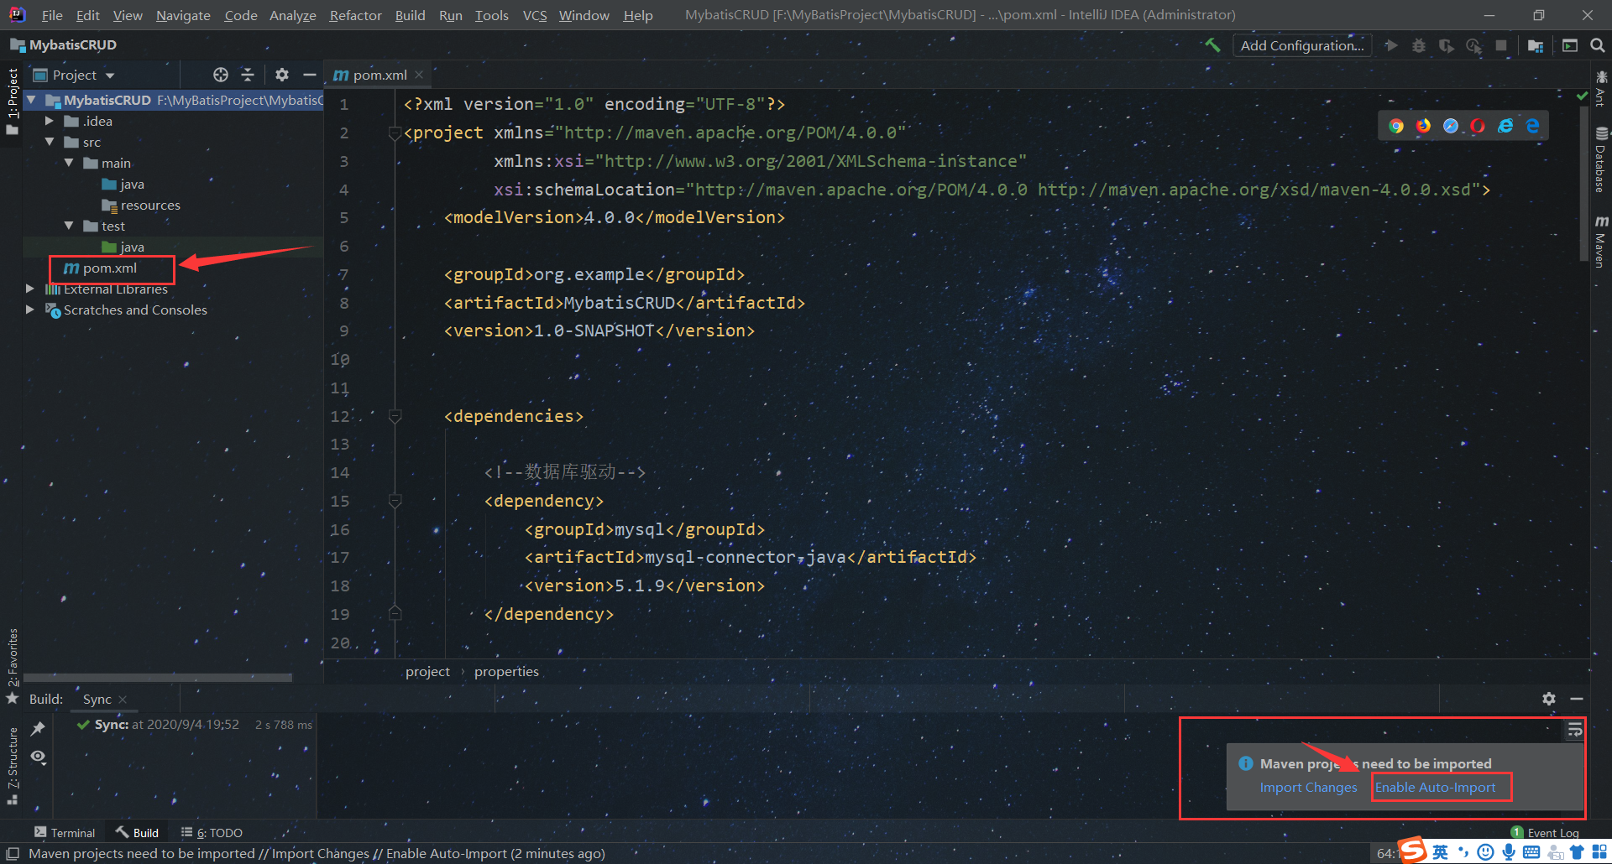
Task: Open the Project view dropdown
Action: click(74, 75)
